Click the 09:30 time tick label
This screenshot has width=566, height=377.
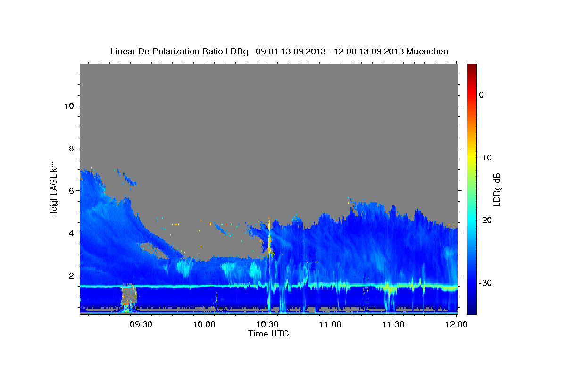point(141,325)
